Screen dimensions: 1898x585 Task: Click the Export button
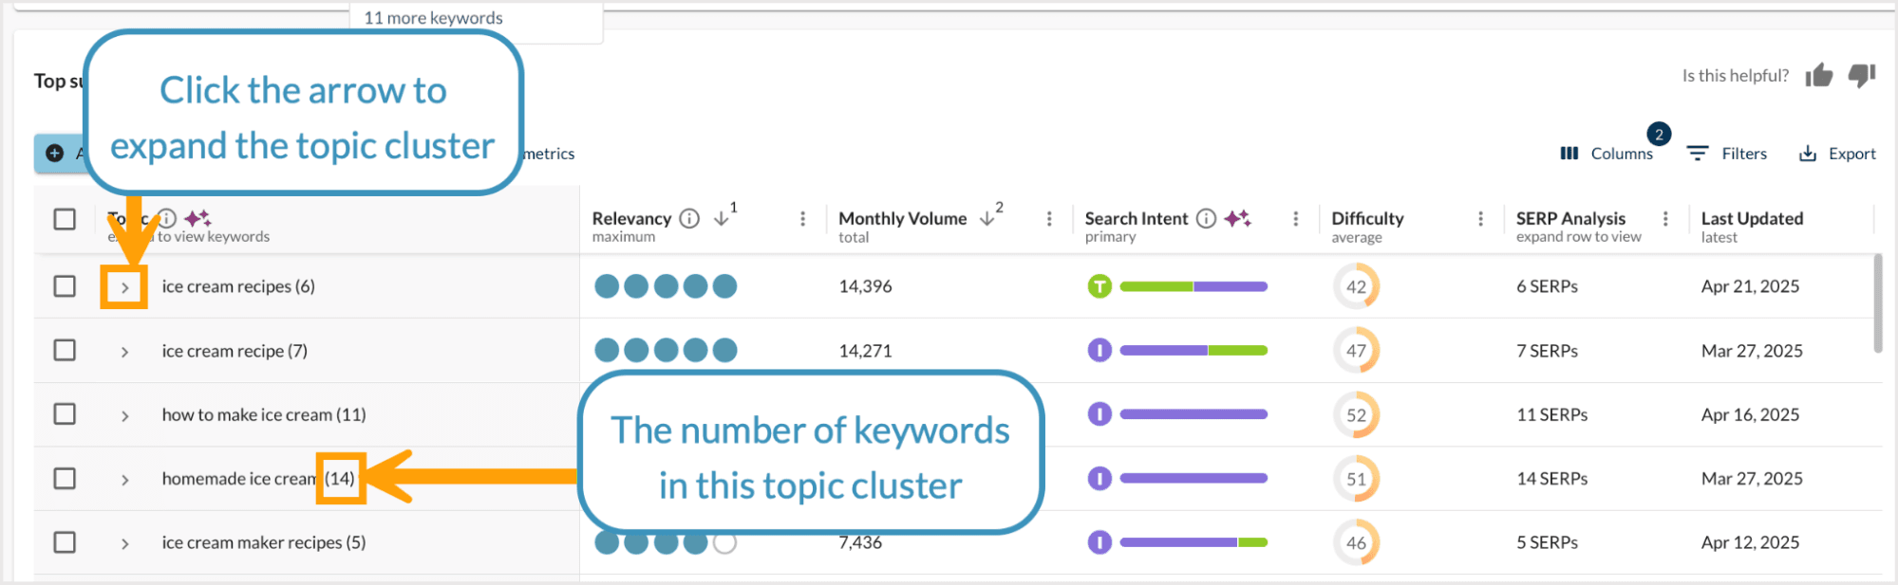pos(1837,154)
